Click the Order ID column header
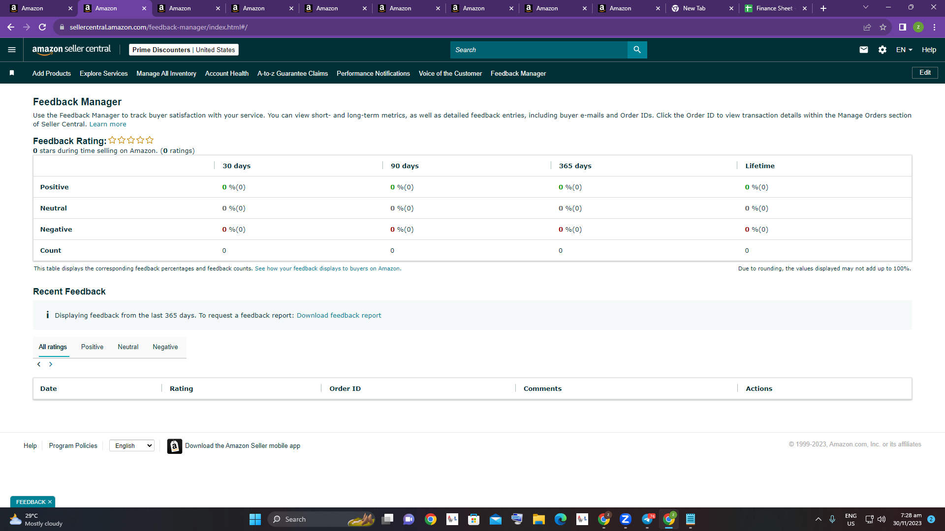The width and height of the screenshot is (945, 531). (x=345, y=388)
